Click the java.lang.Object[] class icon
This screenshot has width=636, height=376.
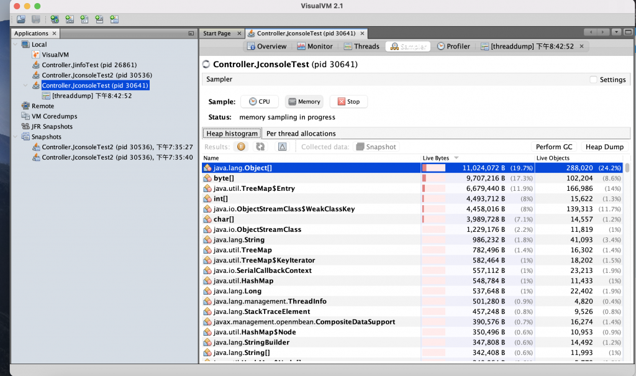pos(207,168)
